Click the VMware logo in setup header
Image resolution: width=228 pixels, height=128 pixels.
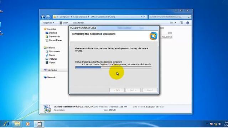pos(153,36)
